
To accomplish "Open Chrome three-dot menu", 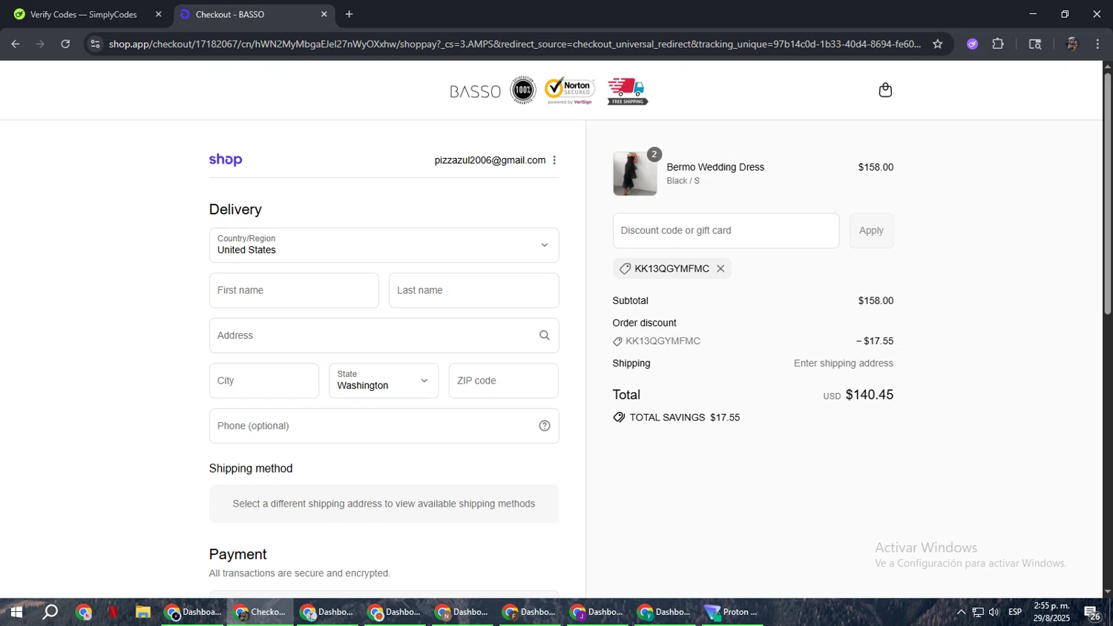I will [1097, 44].
